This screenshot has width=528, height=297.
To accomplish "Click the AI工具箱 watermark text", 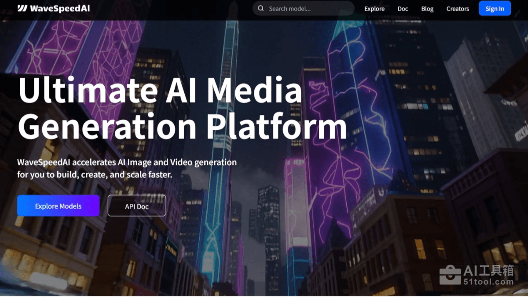I will 488,271.
